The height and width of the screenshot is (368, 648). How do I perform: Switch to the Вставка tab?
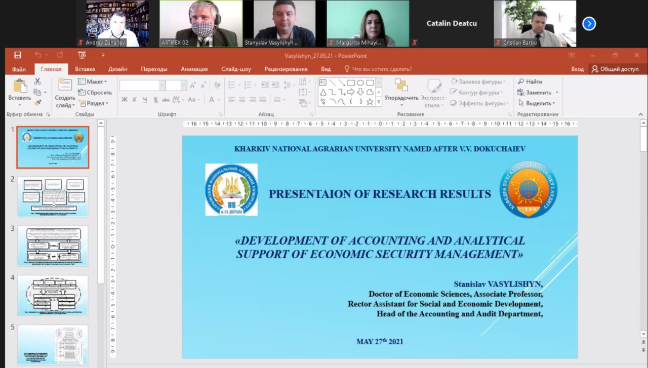point(85,69)
